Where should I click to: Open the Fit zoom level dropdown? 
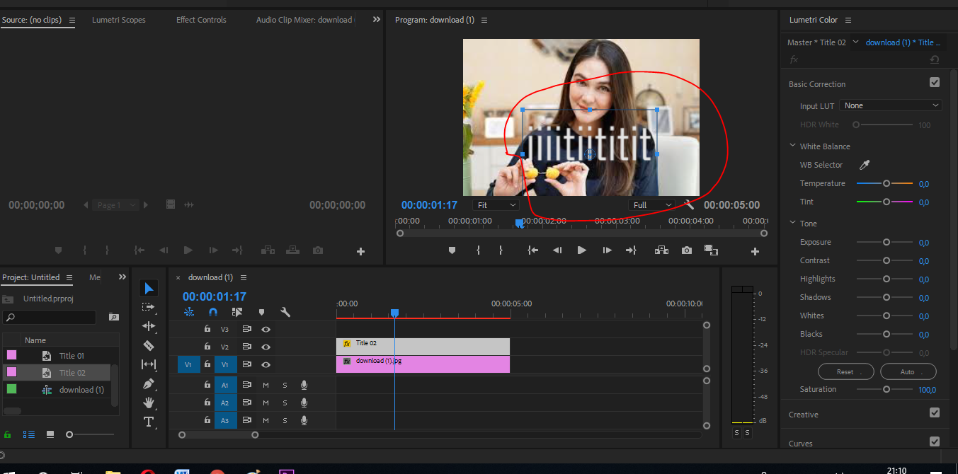496,205
